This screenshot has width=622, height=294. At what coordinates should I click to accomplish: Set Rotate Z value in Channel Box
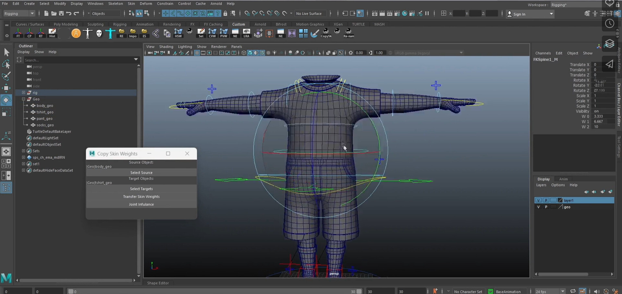tap(603, 90)
